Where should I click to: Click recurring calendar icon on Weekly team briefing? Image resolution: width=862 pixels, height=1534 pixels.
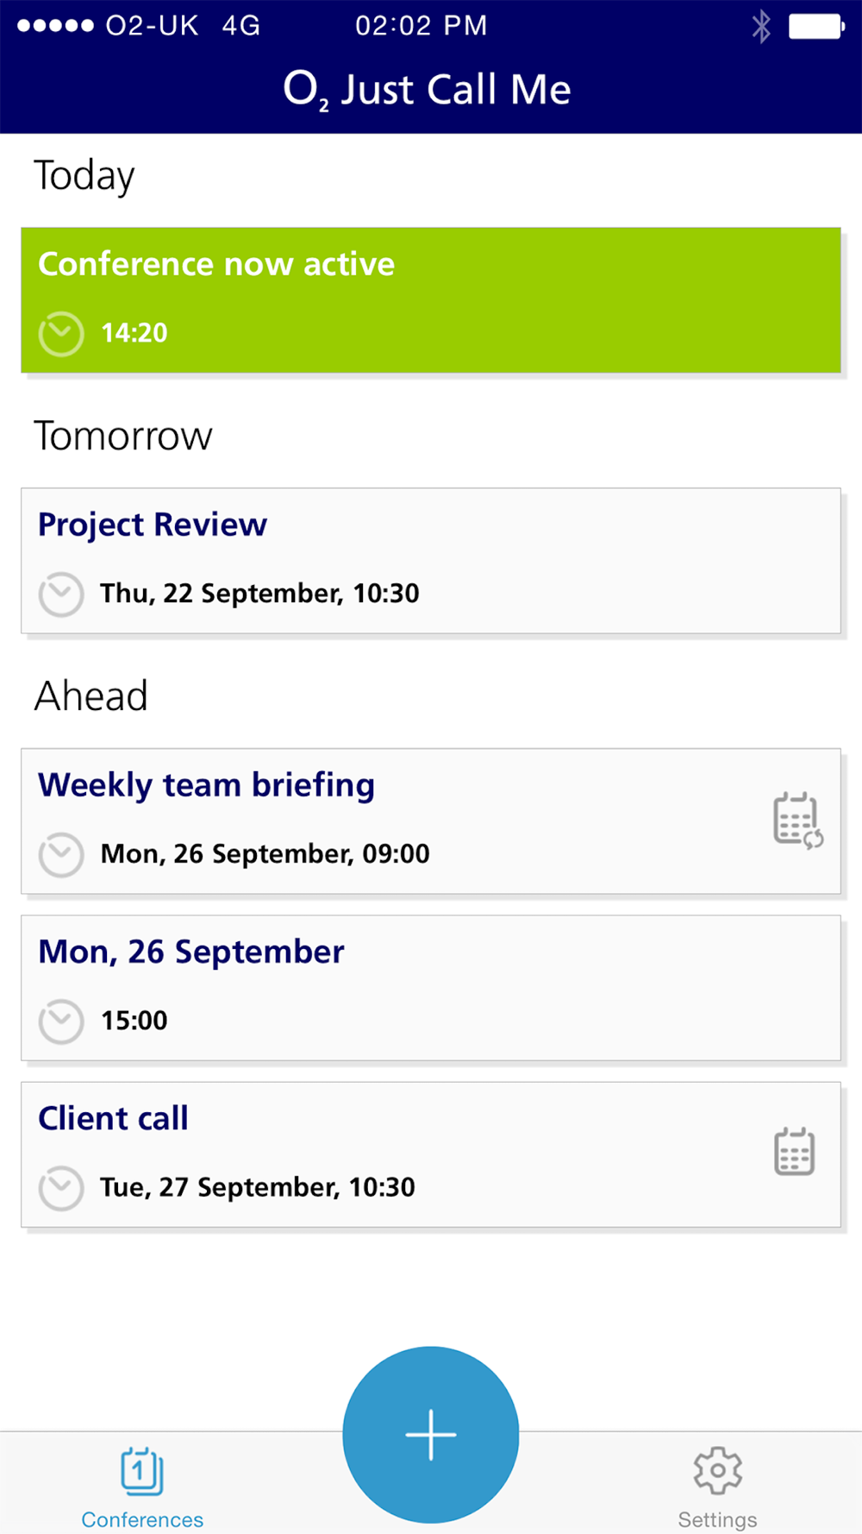[797, 820]
